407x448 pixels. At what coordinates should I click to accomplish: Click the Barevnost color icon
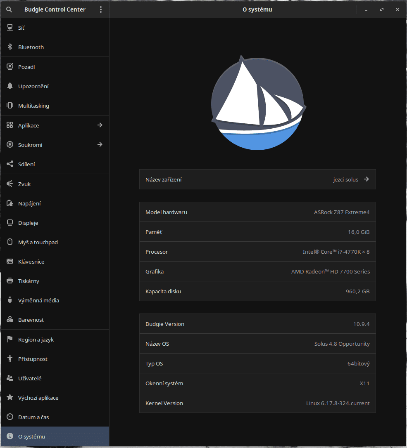[x=10, y=319]
